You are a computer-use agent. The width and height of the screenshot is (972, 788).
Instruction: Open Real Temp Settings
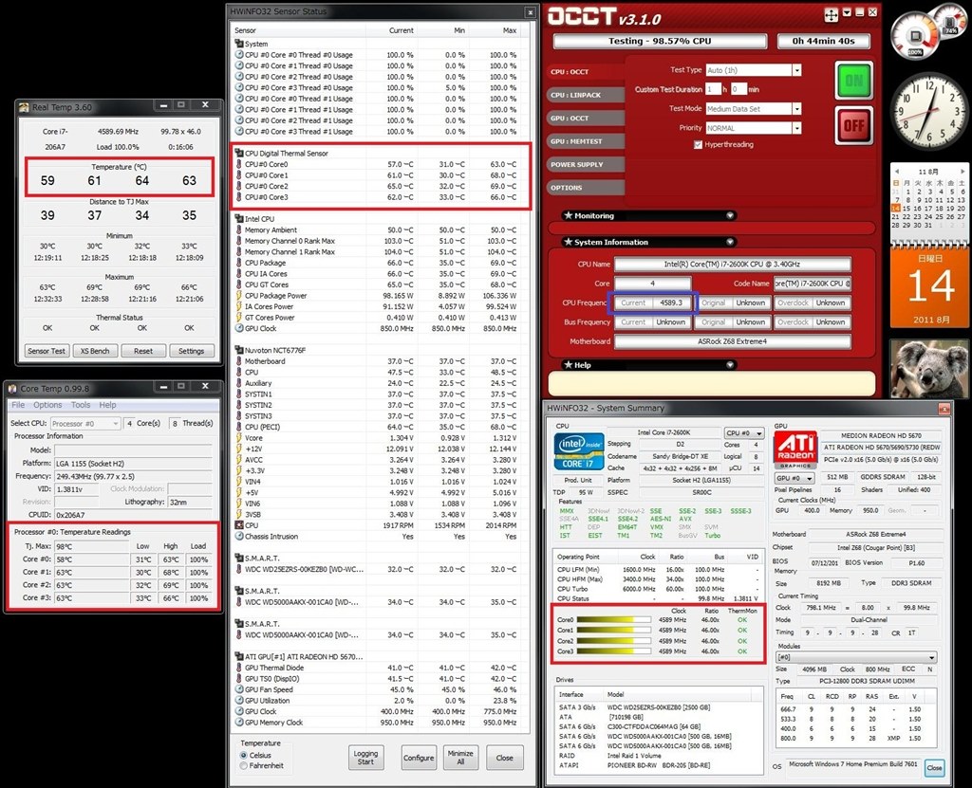192,351
